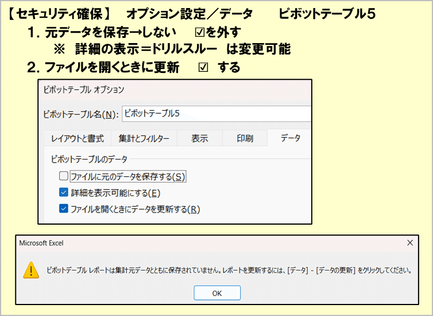Click the warning message about 集計元データ

click(229, 270)
